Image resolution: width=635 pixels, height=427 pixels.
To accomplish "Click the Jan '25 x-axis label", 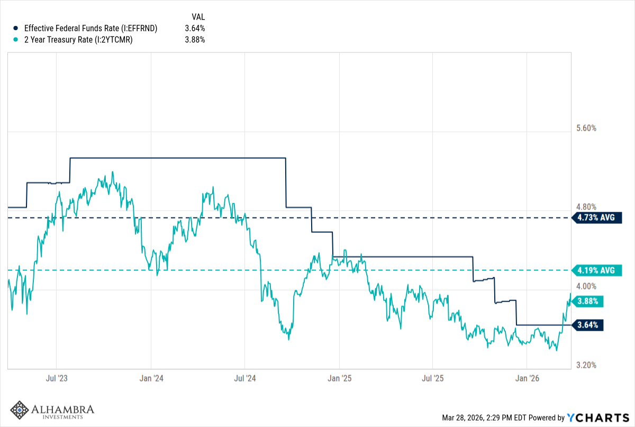I will click(339, 378).
